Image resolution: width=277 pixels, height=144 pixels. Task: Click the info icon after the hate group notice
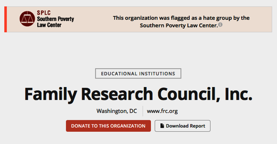[220, 25]
